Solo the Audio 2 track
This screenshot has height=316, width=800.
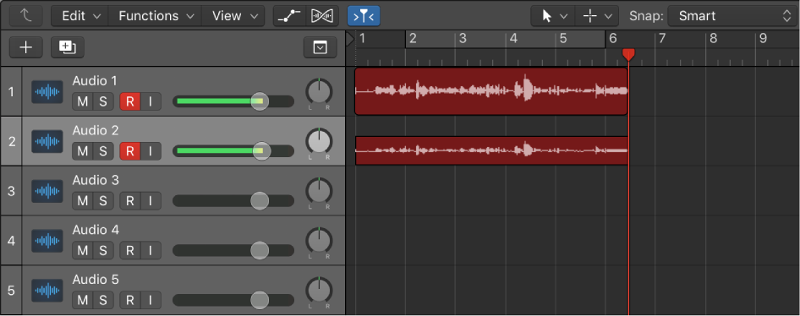coord(103,151)
